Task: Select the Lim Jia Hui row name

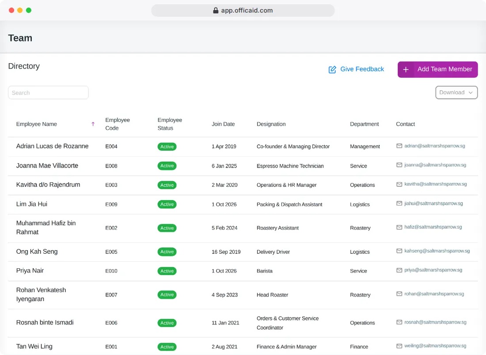Action: click(x=32, y=204)
